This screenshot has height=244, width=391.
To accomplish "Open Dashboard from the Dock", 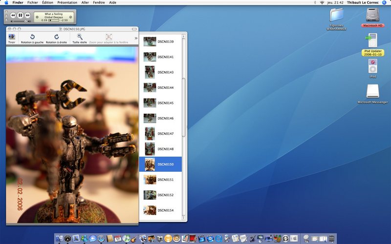I will click(x=67, y=238).
